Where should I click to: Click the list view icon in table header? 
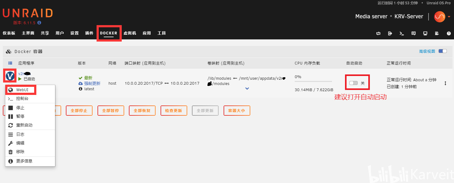pos(10,63)
